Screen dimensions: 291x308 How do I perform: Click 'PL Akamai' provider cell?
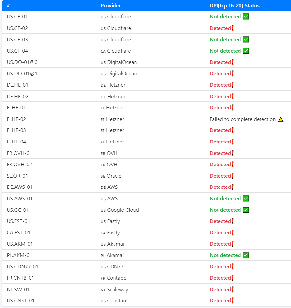112,255
